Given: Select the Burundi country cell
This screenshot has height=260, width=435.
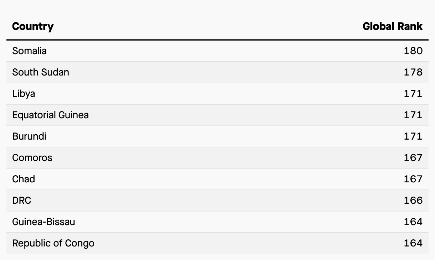Looking at the screenshot, I should pyautogui.click(x=29, y=136).
